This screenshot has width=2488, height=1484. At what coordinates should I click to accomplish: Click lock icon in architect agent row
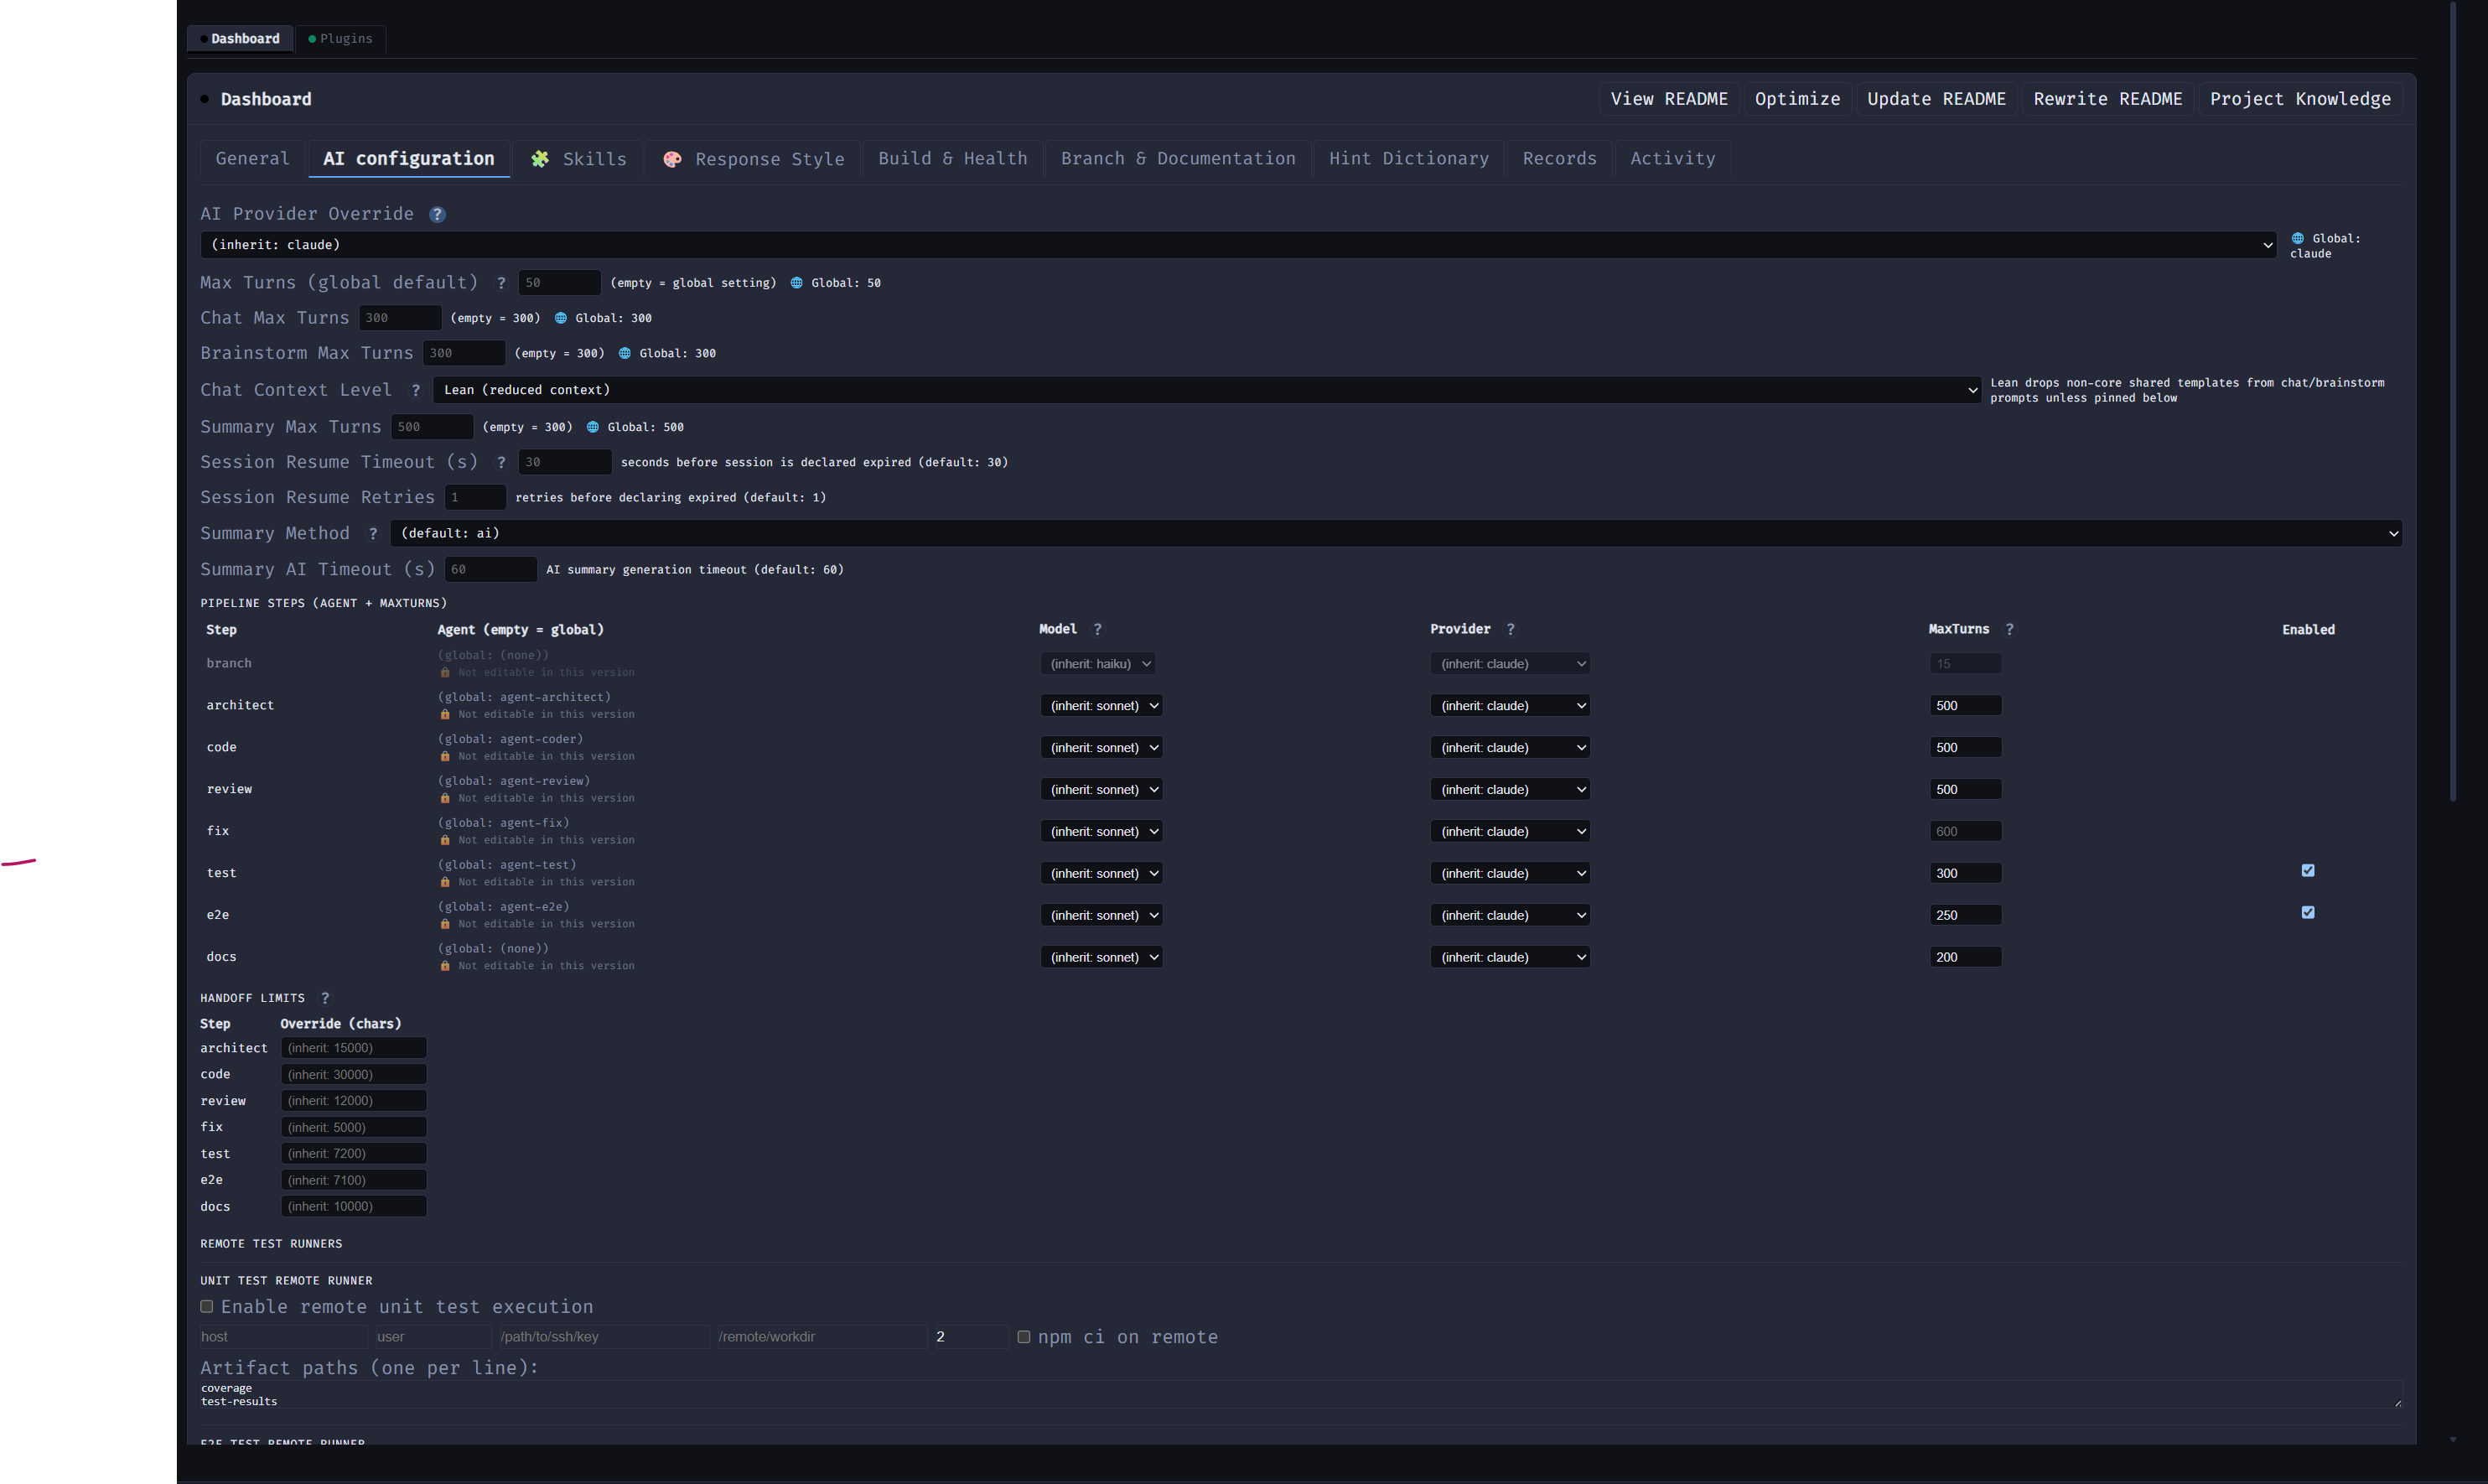pos(445,714)
